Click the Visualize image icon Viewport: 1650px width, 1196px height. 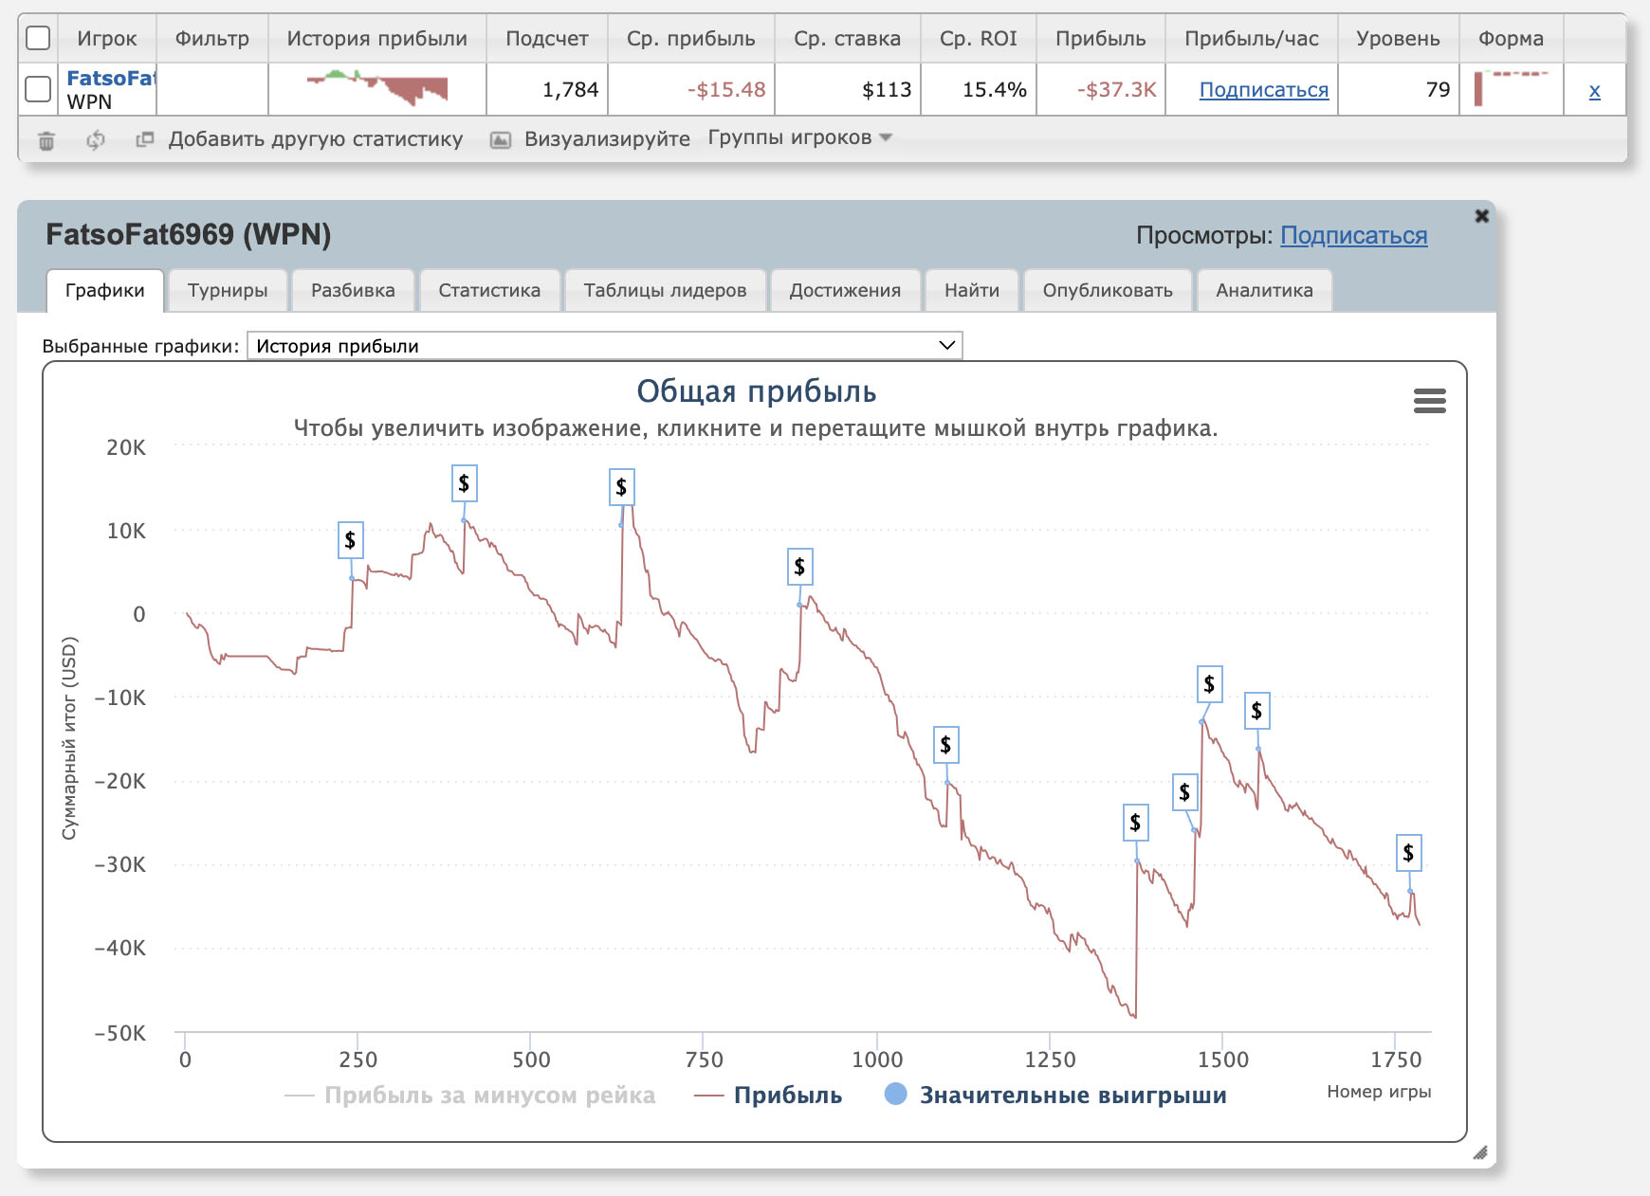click(x=501, y=140)
